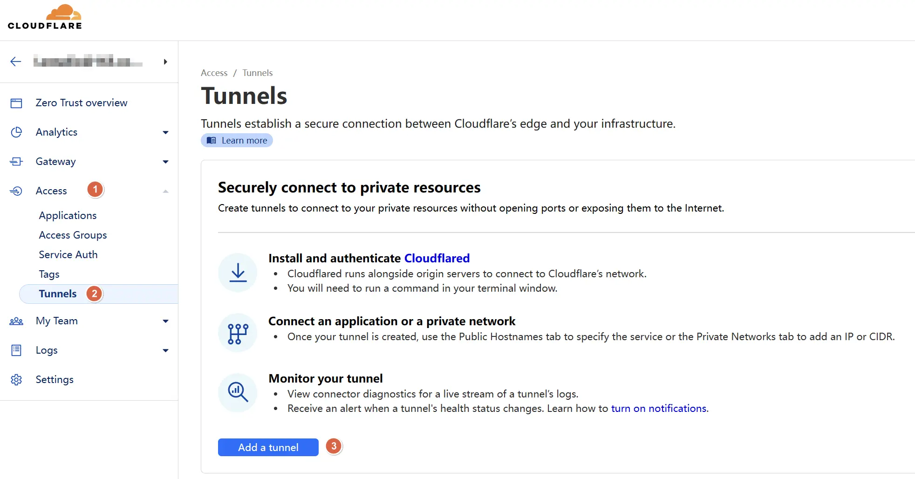Image resolution: width=915 pixels, height=479 pixels.
Task: Open the account switcher arrow
Action: (165, 62)
